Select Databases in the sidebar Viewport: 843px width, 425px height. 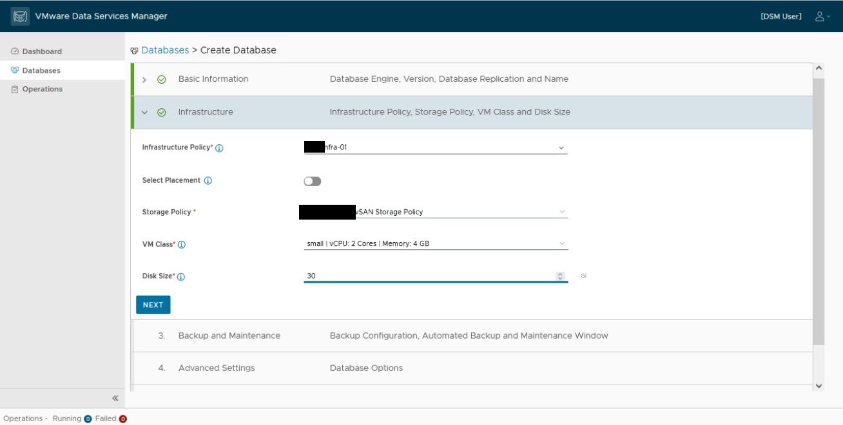point(63,70)
